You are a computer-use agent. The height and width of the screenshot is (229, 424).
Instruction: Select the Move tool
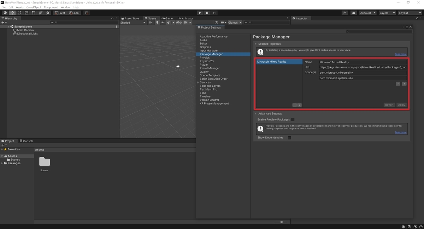click(12, 13)
